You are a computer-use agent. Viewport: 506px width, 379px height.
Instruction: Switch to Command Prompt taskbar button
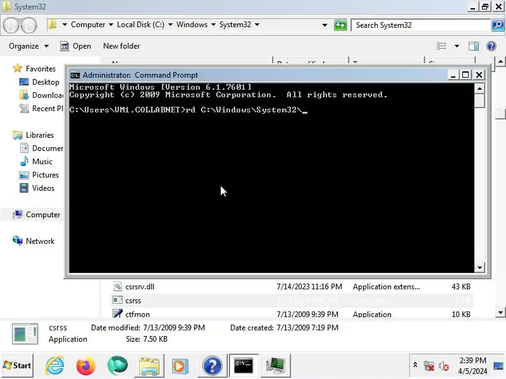coord(244,366)
